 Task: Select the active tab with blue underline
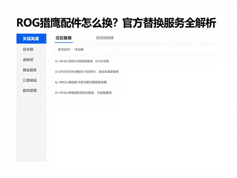(63, 38)
